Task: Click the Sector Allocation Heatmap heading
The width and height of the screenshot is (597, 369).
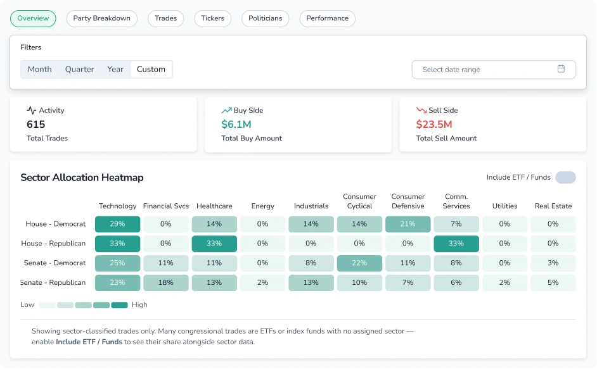Action: (82, 178)
